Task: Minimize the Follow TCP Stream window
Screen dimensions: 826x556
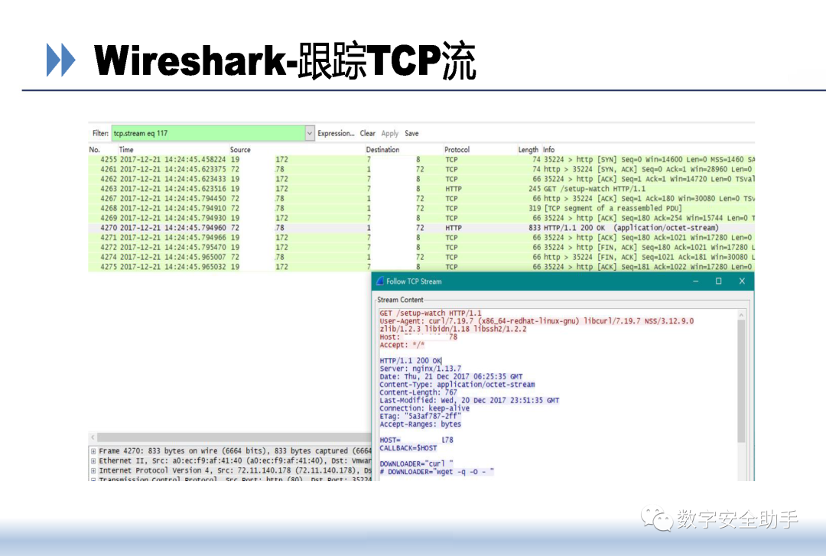Action: click(695, 281)
